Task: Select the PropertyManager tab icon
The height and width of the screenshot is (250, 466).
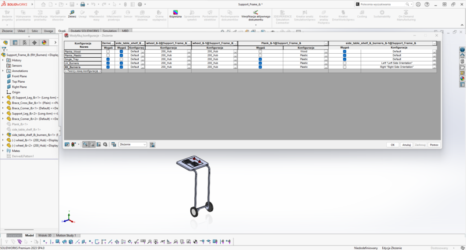Action: tap(15, 43)
